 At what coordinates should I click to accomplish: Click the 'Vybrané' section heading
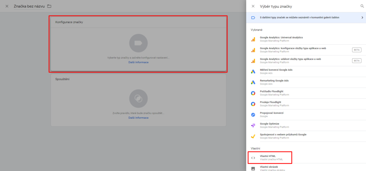click(x=257, y=30)
